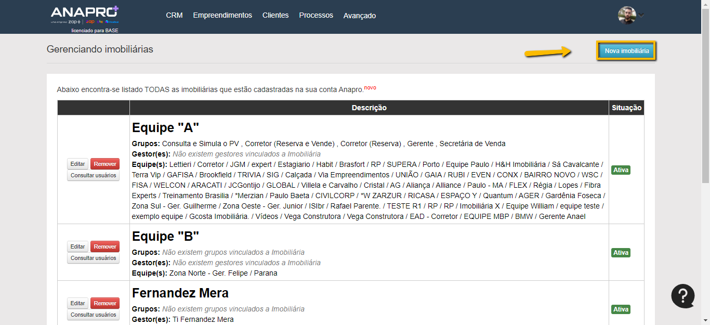The image size is (710, 325).
Task: Edit the Fernandez Mera entry
Action: (x=77, y=303)
